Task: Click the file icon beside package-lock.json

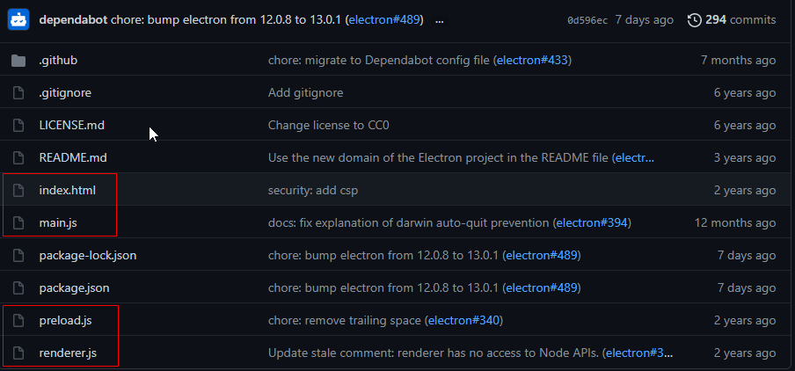Action: pyautogui.click(x=18, y=255)
